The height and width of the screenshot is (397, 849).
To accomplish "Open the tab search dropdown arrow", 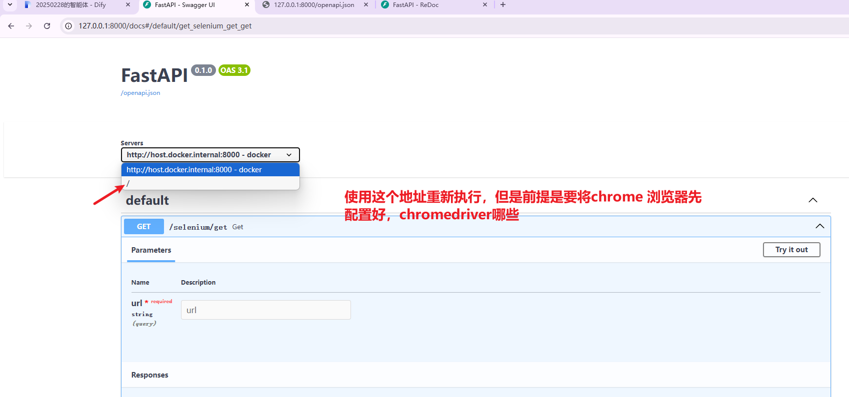I will (x=9, y=4).
